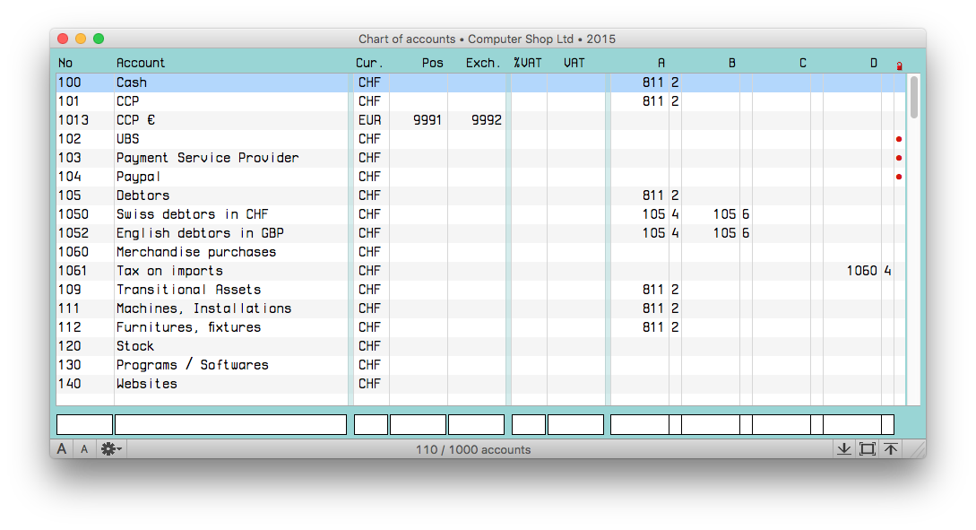
Task: Click the jump-to-top arrow icon
Action: coord(891,449)
